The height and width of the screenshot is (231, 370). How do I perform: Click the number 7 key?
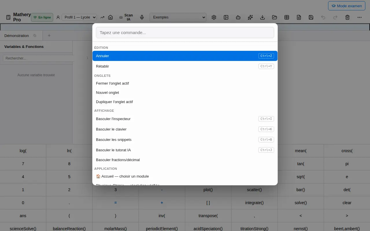point(23,164)
